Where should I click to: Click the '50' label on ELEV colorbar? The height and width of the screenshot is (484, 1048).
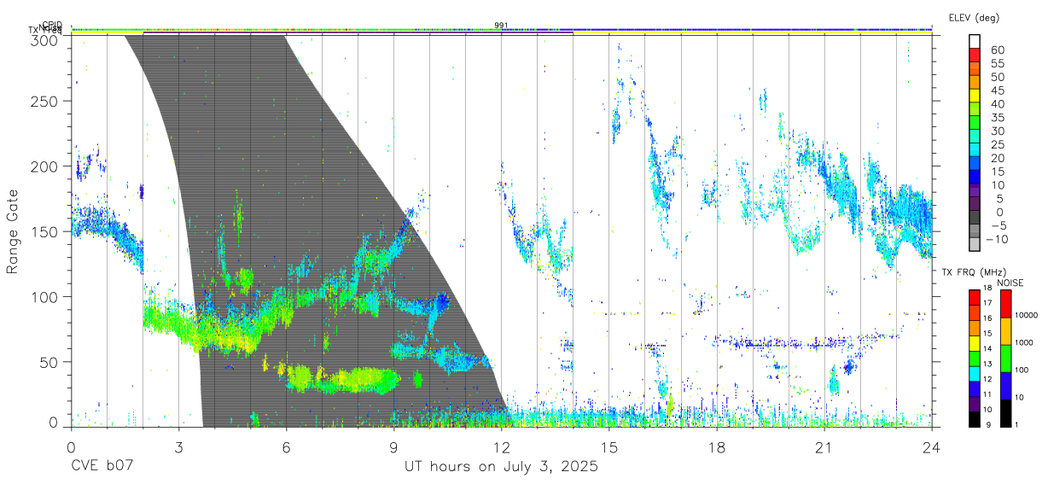coord(998,78)
